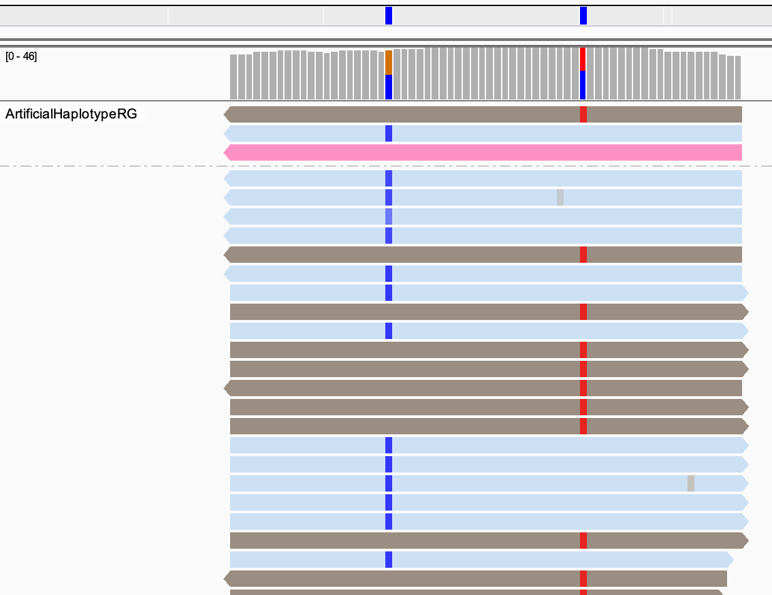Click the blue mismatch on read above pink read
Viewport: 772px width, 595px height.
389,133
